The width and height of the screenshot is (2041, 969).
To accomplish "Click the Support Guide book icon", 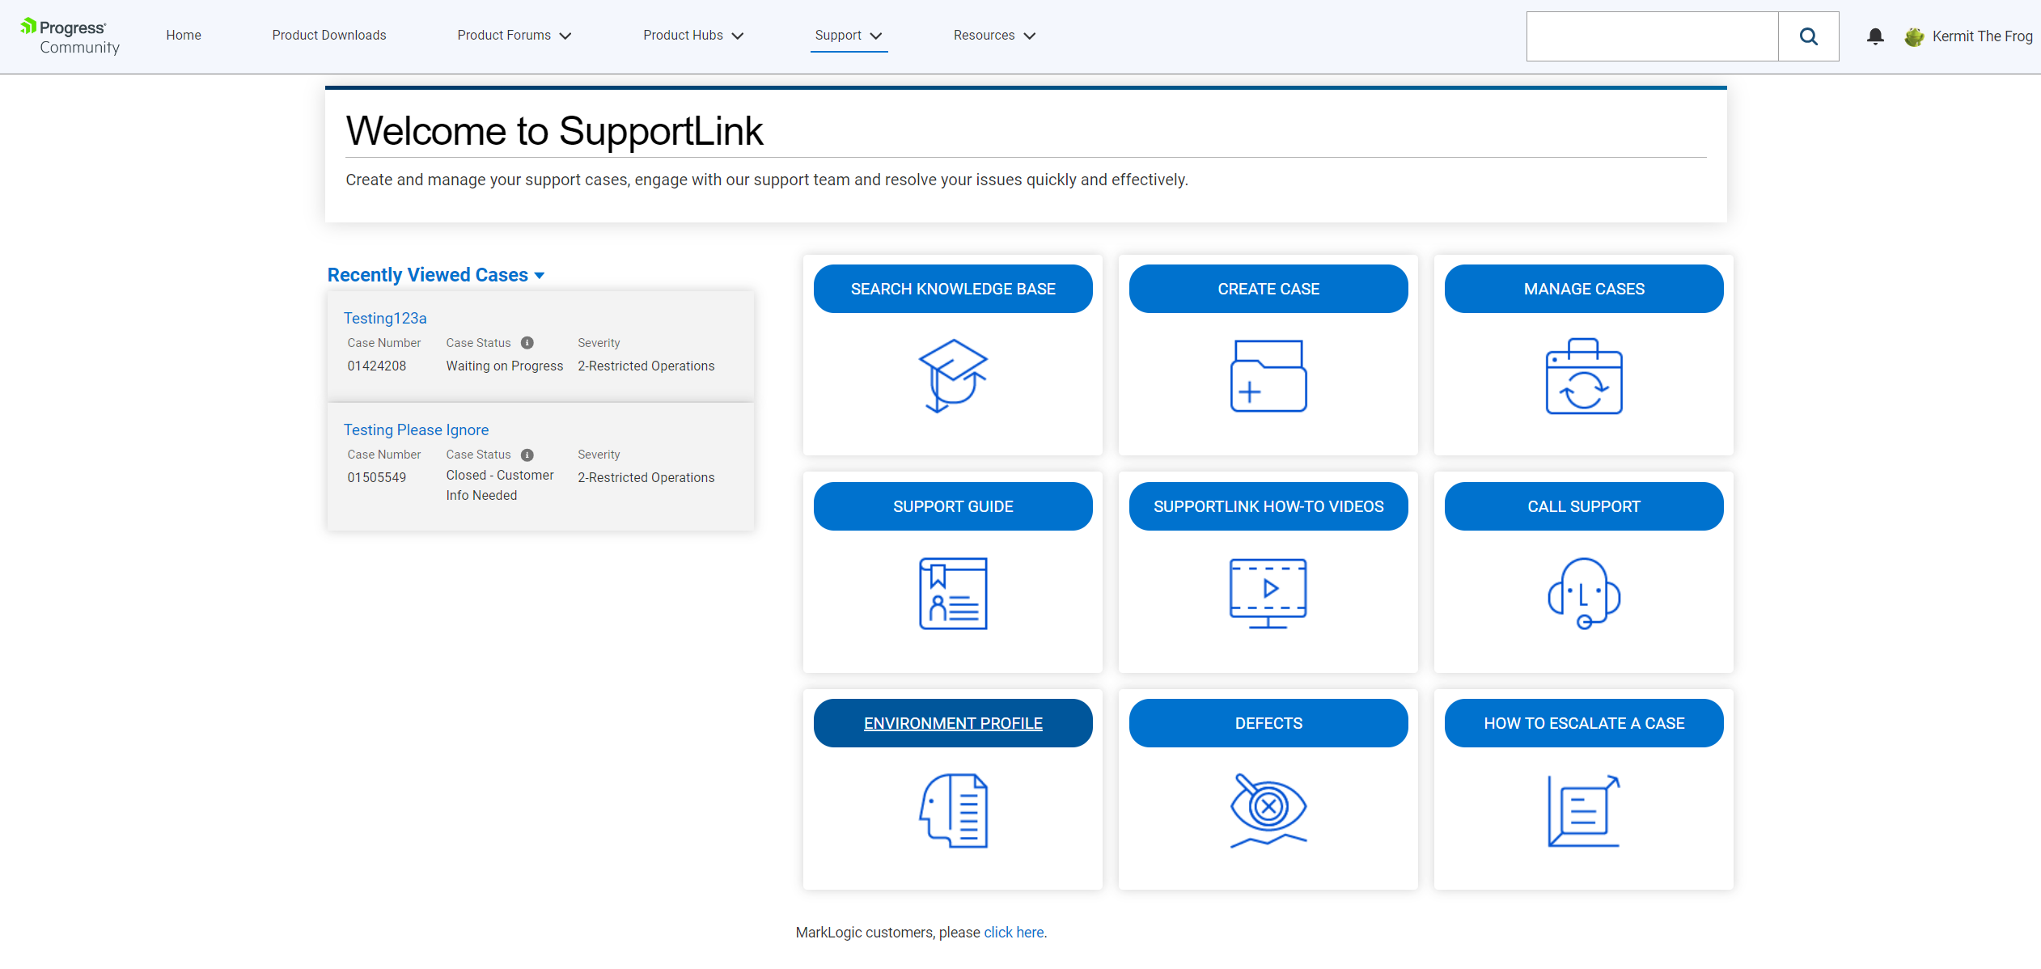I will [x=953, y=593].
